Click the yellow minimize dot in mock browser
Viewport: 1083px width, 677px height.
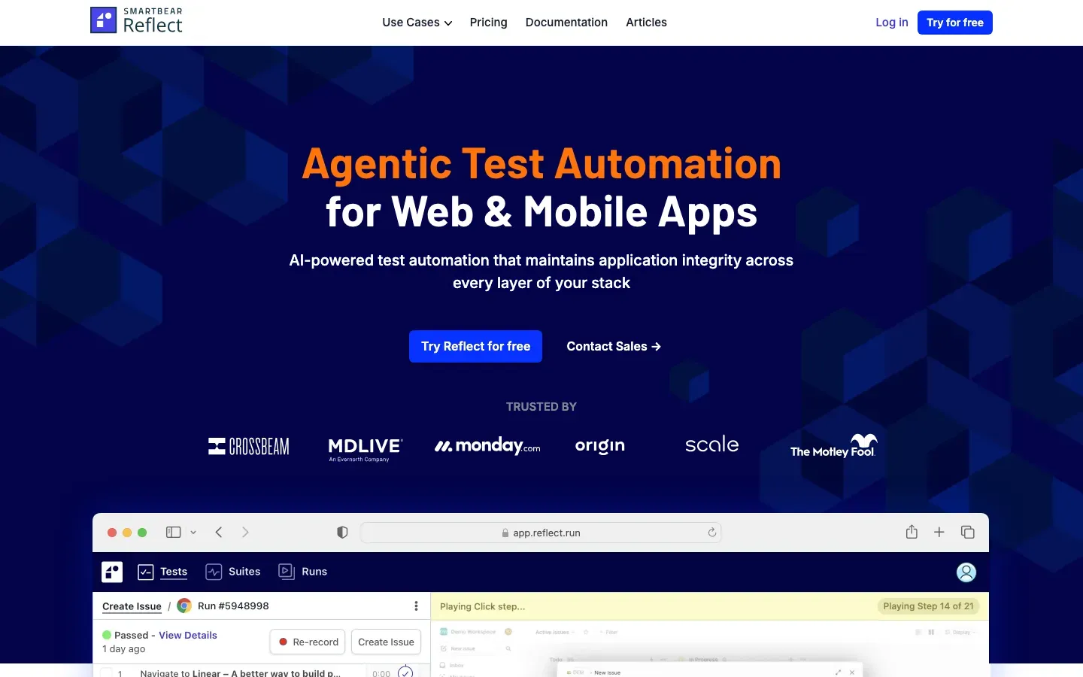point(127,533)
